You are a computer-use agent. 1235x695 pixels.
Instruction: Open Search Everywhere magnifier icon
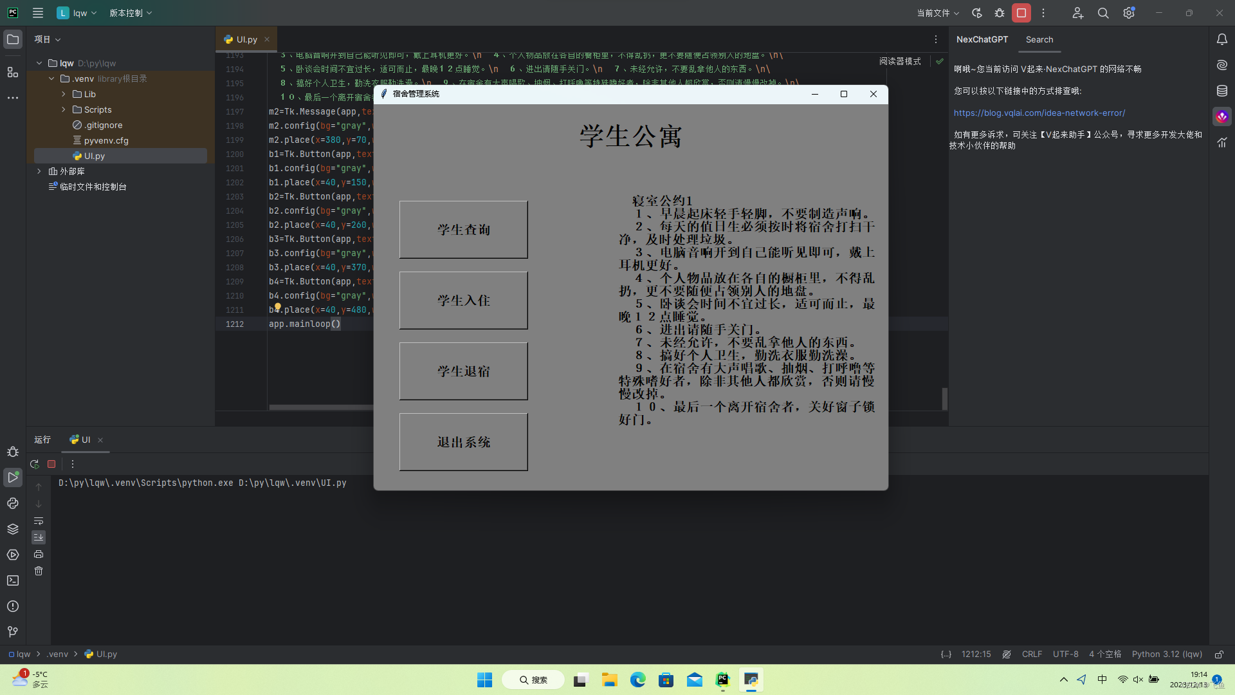pos(1103,13)
